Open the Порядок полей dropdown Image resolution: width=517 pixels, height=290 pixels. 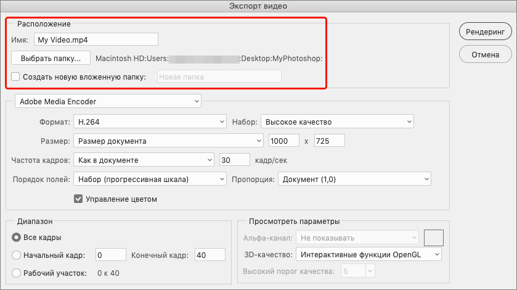click(150, 179)
